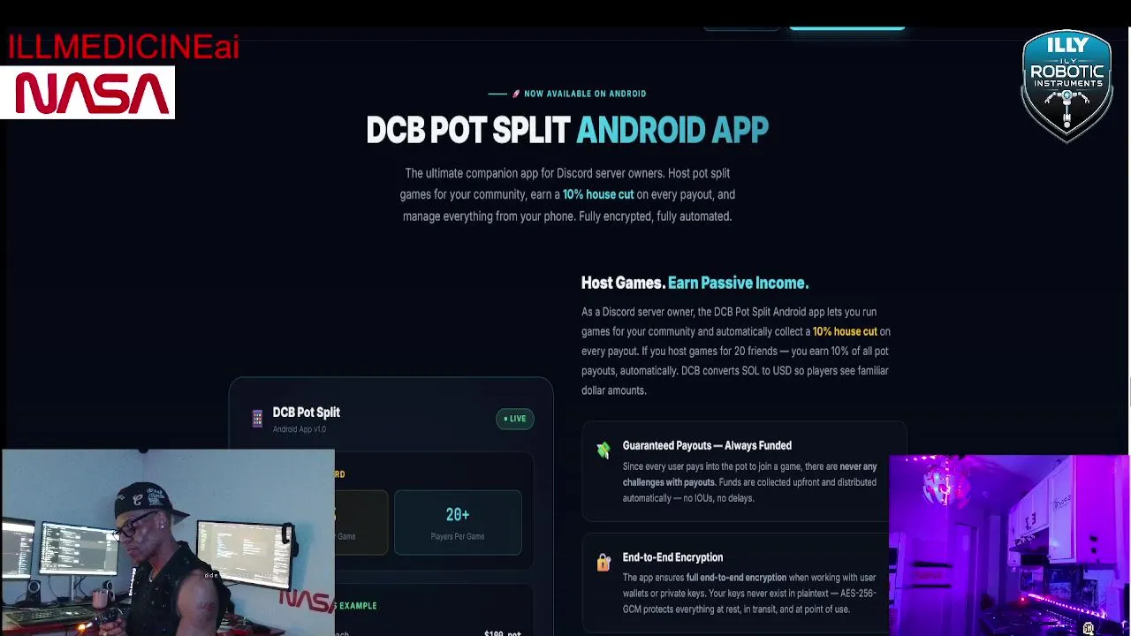Click the purple-lit room camera thumbnail

(1009, 545)
